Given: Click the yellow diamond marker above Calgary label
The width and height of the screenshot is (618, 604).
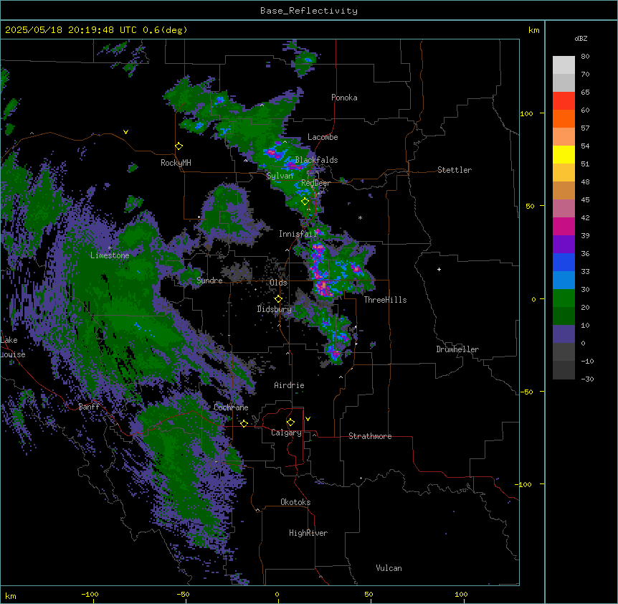Looking at the screenshot, I should (290, 423).
